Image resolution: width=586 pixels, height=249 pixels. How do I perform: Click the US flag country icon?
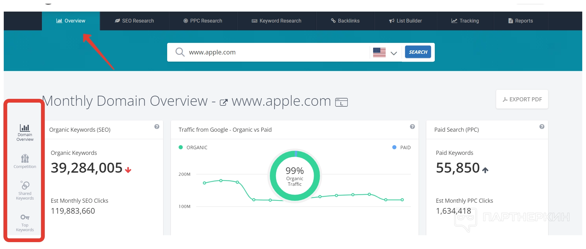click(379, 52)
